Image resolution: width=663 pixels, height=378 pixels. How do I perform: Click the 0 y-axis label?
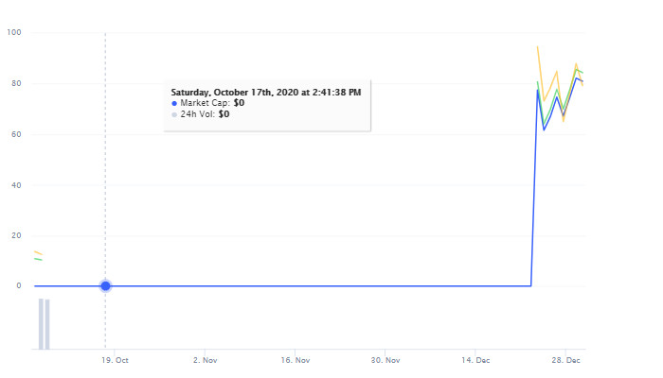click(x=19, y=286)
